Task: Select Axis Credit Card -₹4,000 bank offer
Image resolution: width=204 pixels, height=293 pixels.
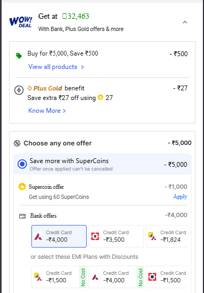Action: coord(59,236)
